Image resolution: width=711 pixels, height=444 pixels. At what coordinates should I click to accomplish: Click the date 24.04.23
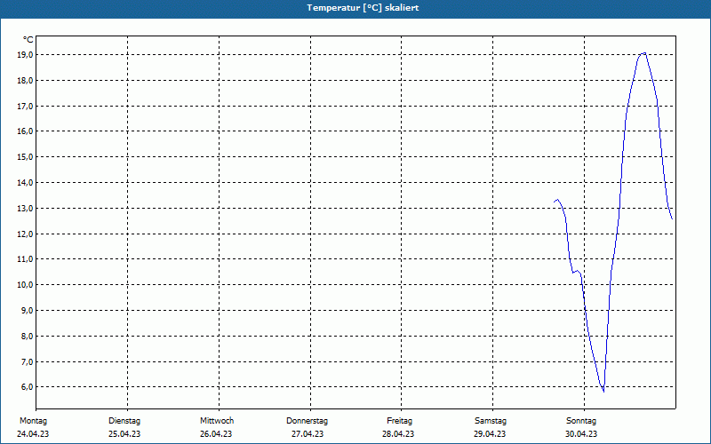(x=33, y=434)
